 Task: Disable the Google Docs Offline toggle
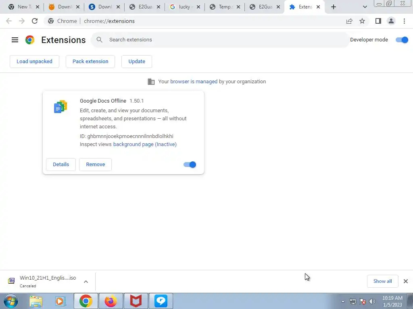coord(190,165)
